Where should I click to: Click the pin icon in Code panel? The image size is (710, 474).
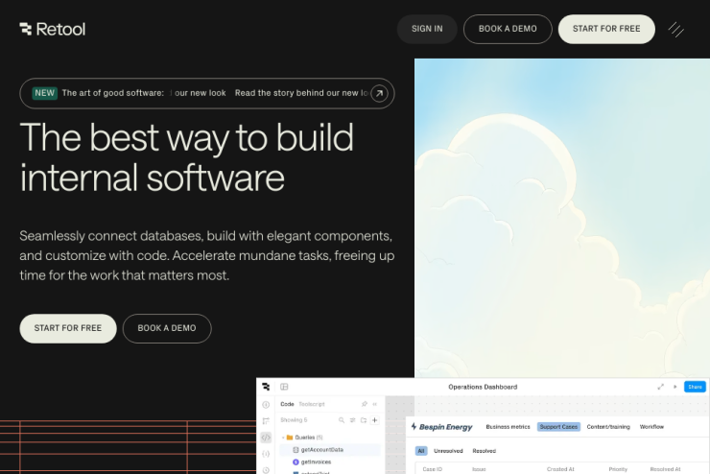click(x=364, y=404)
